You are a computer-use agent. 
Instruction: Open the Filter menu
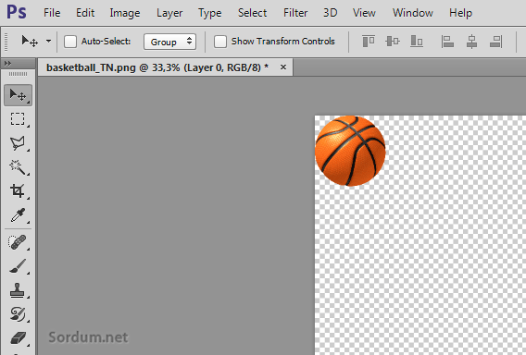click(295, 13)
